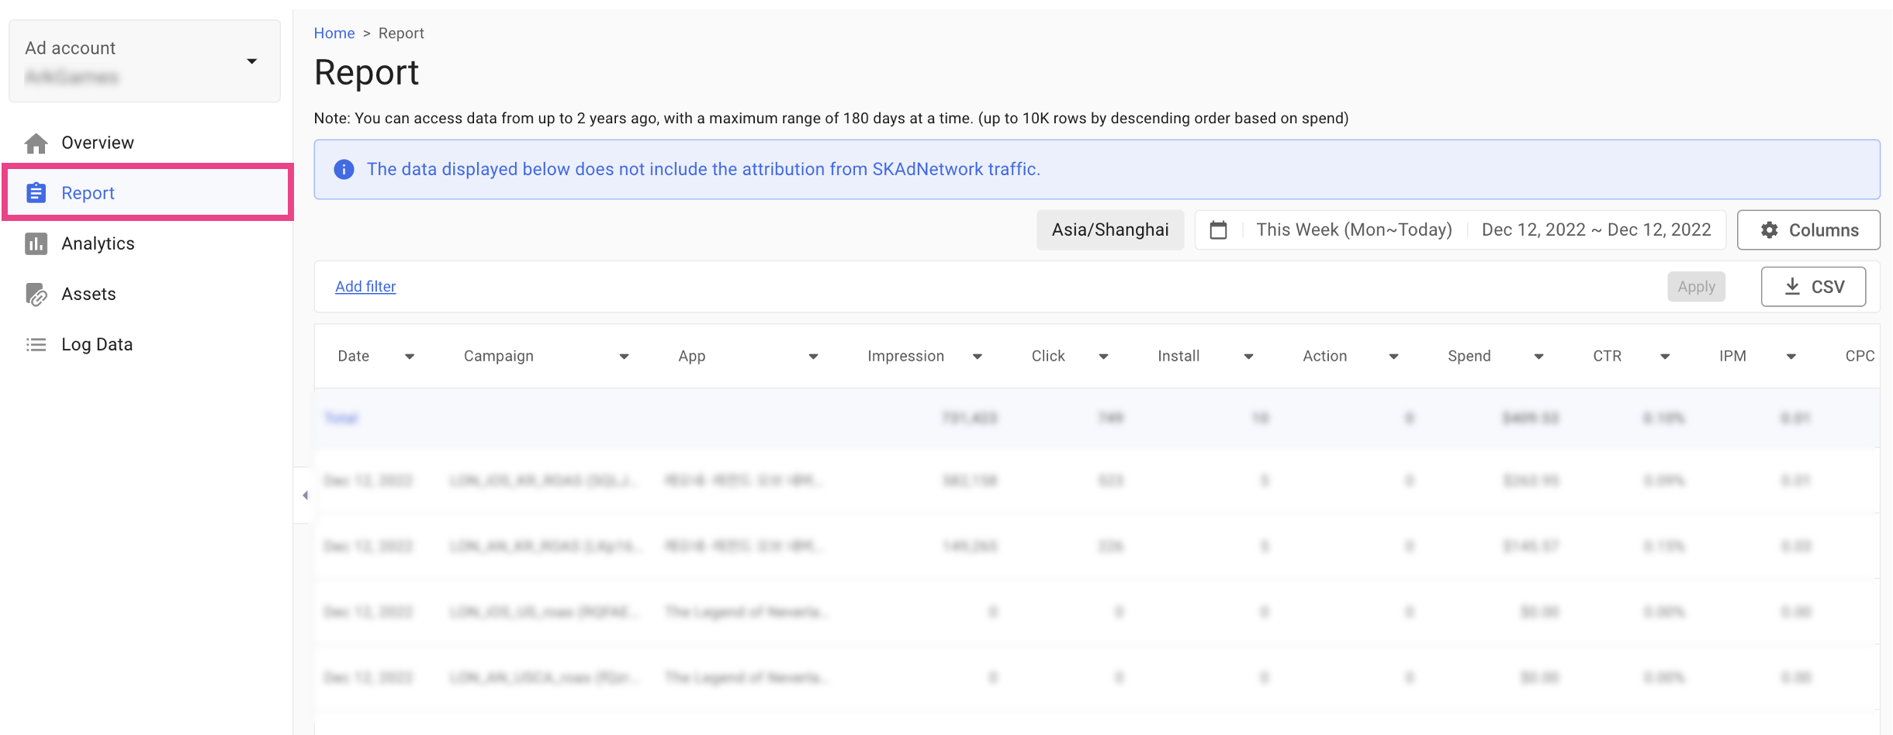The image size is (1893, 735).
Task: Click the Report clipboard icon in sidebar
Action: pos(36,192)
